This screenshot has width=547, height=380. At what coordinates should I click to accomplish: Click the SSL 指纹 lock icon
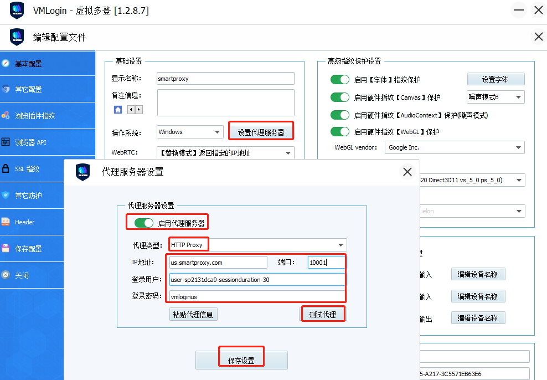[x=6, y=169]
